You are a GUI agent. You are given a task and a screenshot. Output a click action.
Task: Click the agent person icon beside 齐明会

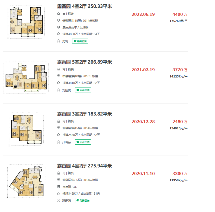click(x=58, y=142)
